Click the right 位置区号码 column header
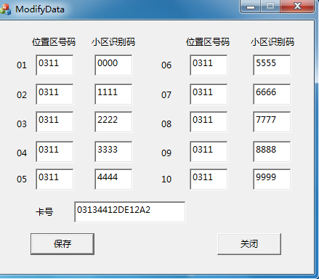 (208, 42)
